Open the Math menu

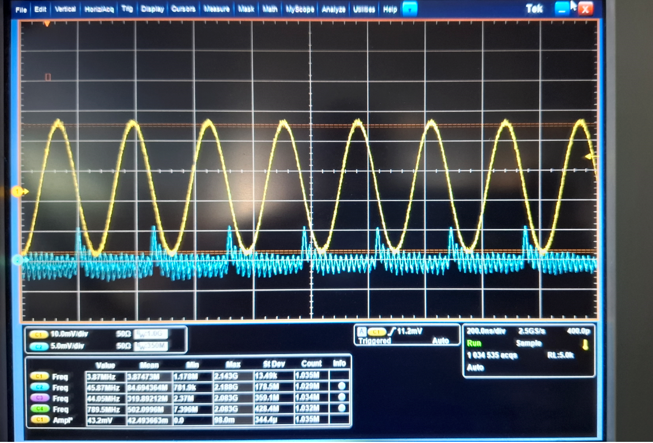270,9
